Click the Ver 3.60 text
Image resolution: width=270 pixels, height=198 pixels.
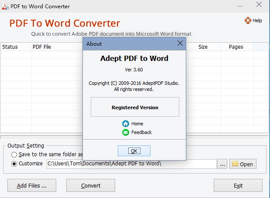134,70
